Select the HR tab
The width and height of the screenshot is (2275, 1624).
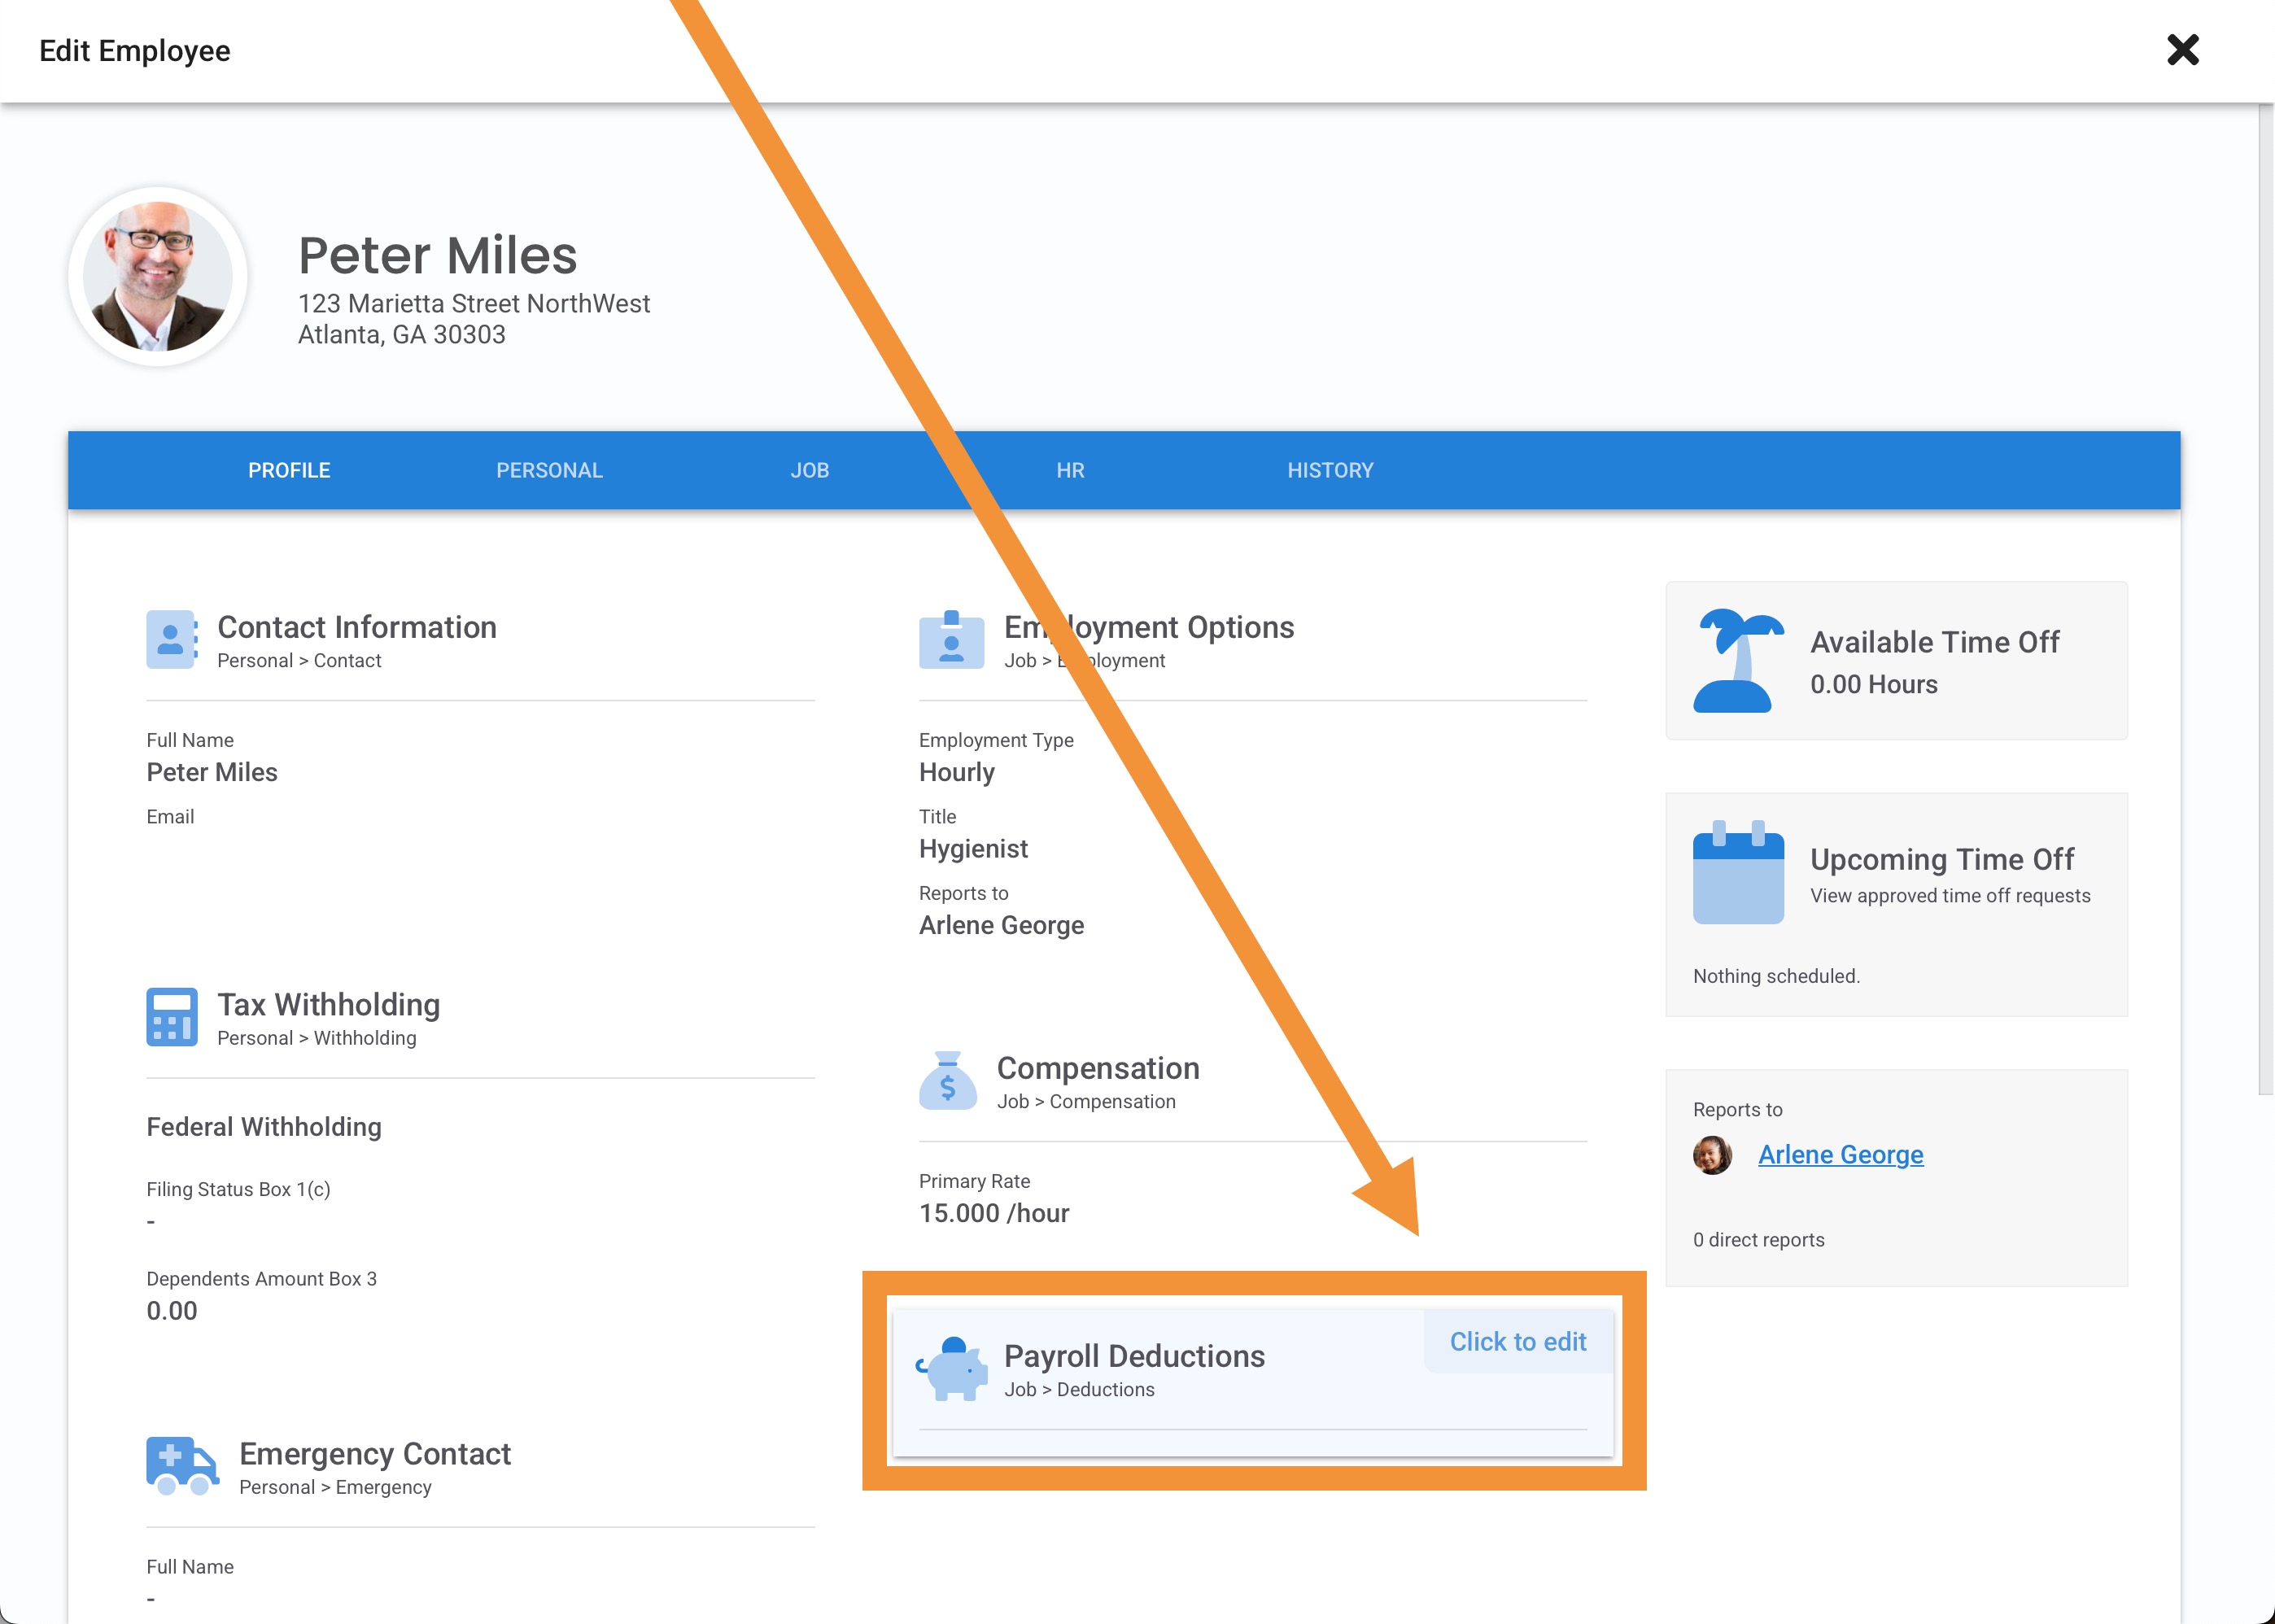(x=1069, y=470)
